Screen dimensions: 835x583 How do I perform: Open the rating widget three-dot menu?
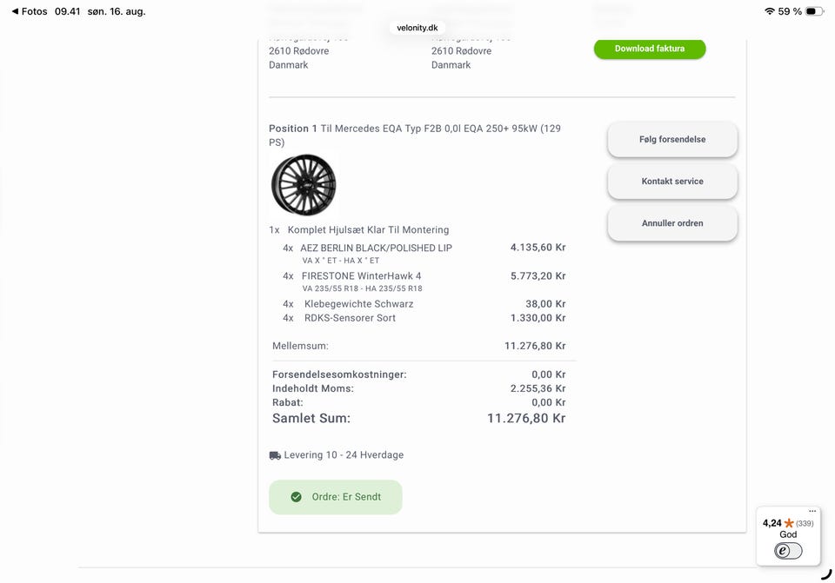[x=812, y=511]
